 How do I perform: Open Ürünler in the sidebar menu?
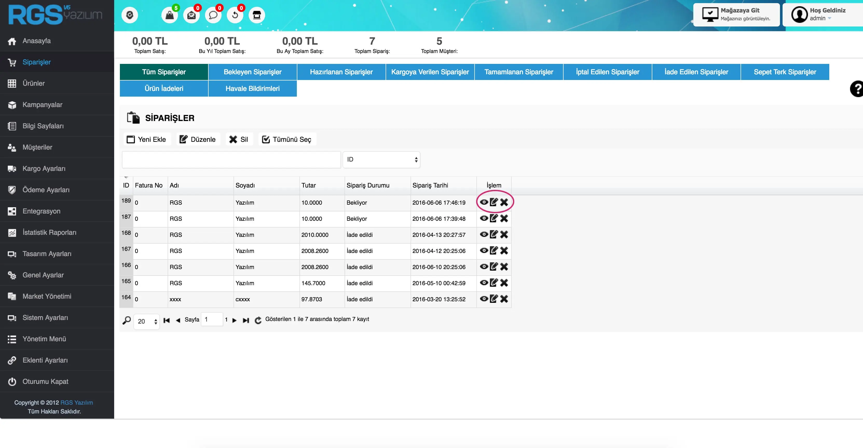[33, 83]
